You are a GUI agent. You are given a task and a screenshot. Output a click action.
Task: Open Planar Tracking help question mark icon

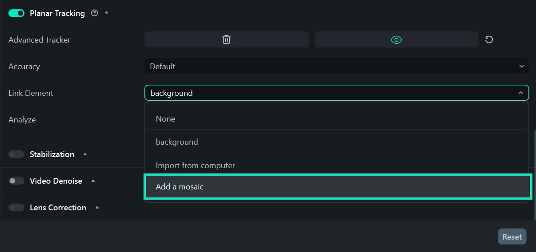(x=94, y=13)
